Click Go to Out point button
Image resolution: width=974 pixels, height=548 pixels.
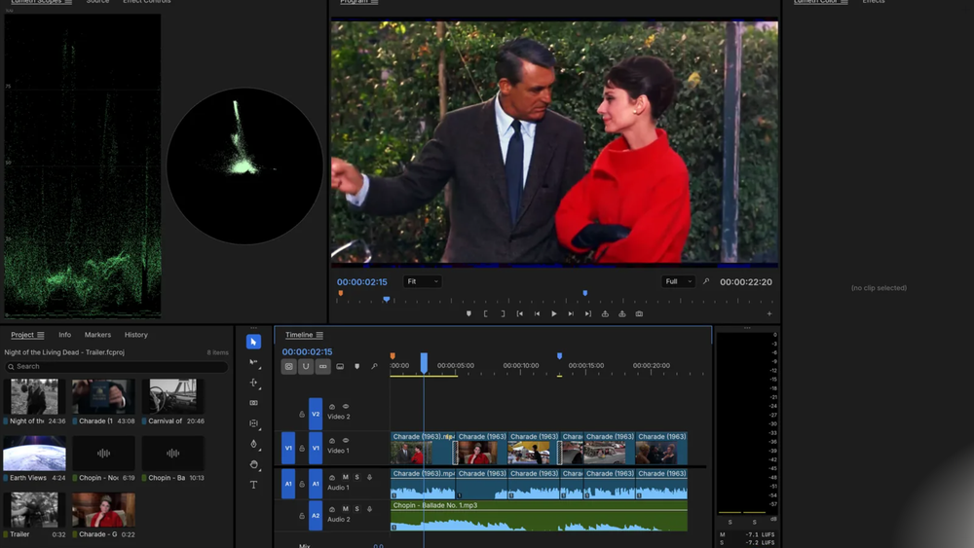click(x=587, y=314)
